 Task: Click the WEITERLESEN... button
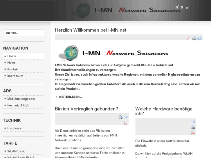tap(69, 97)
